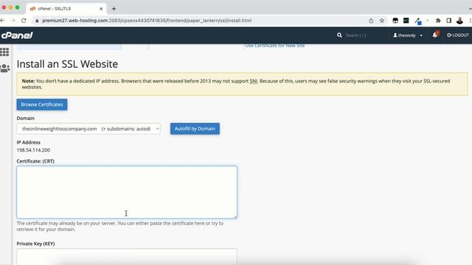Bookmark this page with the star icon
The width and height of the screenshot is (472, 265).
[382, 21]
